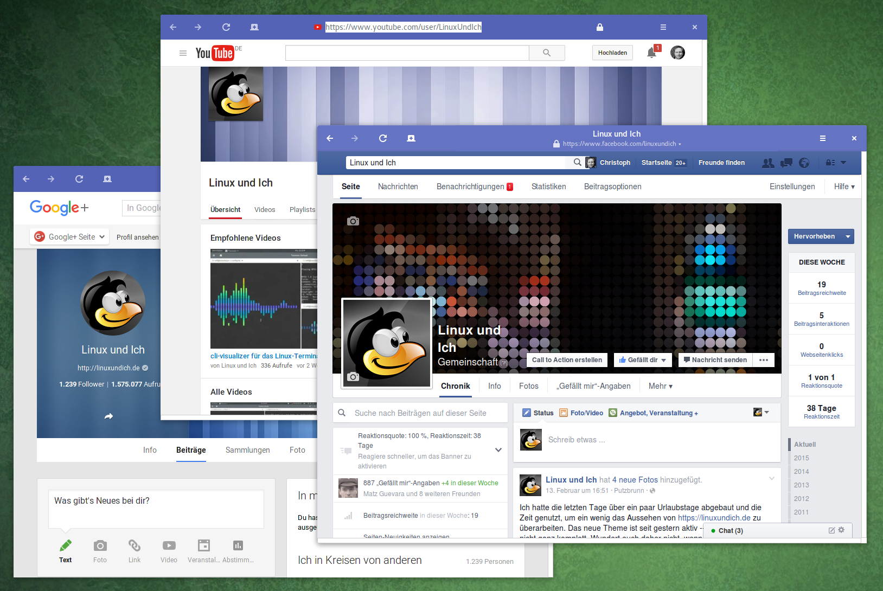This screenshot has width=883, height=591.
Task: Click Text pencil icon in Google+ post box
Action: 66,545
